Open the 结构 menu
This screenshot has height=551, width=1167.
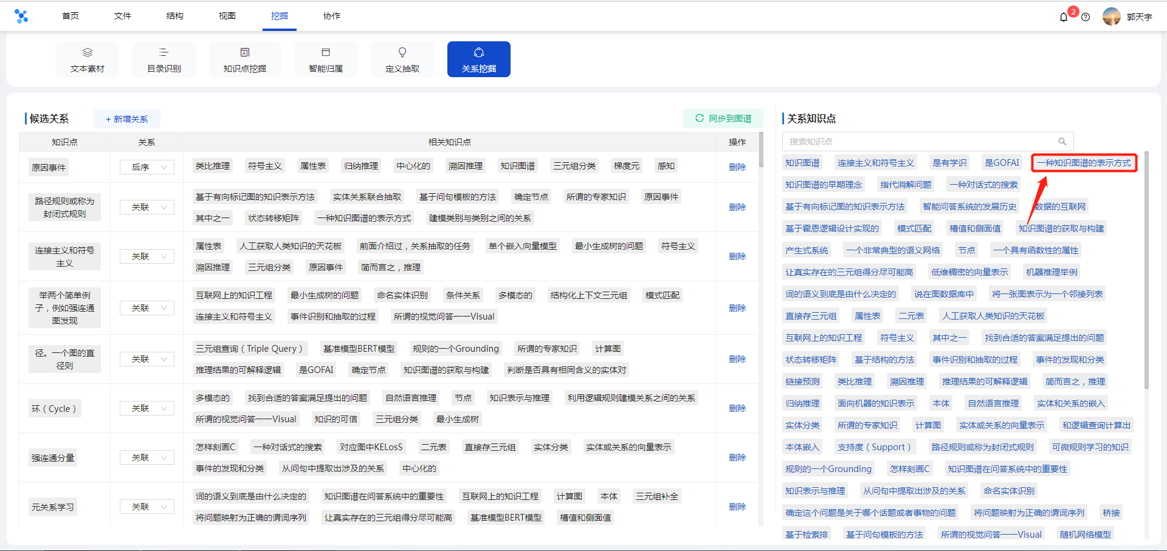pos(175,16)
